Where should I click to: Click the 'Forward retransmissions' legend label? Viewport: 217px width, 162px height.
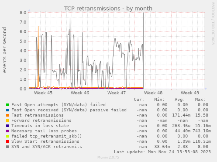point(41,121)
